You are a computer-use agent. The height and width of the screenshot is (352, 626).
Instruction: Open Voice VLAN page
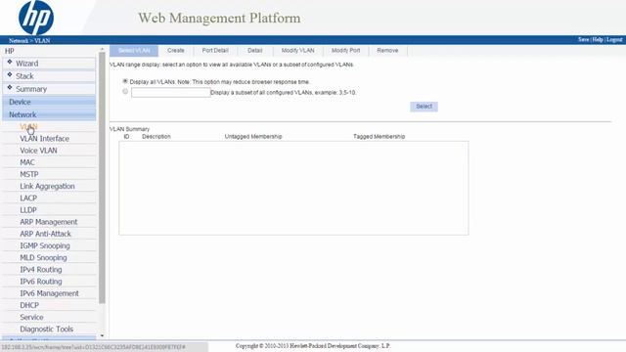38,151
